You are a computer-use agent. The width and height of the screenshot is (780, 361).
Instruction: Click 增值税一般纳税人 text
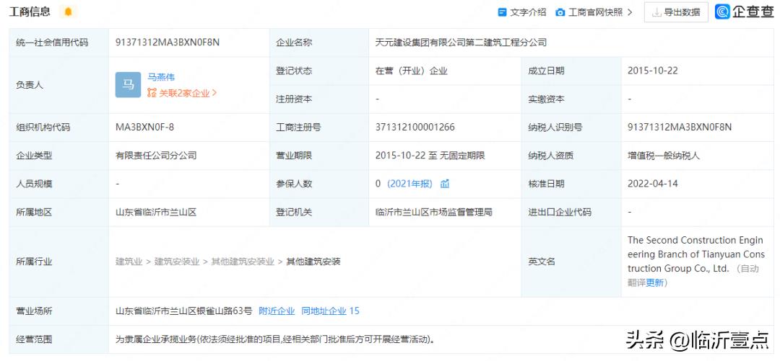pos(664,156)
